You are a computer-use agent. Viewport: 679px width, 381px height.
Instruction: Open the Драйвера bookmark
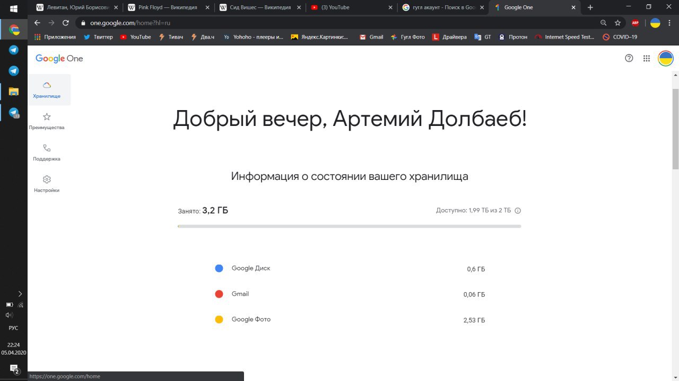[450, 37]
